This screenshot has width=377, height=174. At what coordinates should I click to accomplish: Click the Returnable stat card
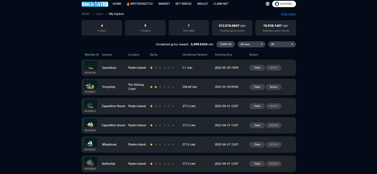coord(188,28)
